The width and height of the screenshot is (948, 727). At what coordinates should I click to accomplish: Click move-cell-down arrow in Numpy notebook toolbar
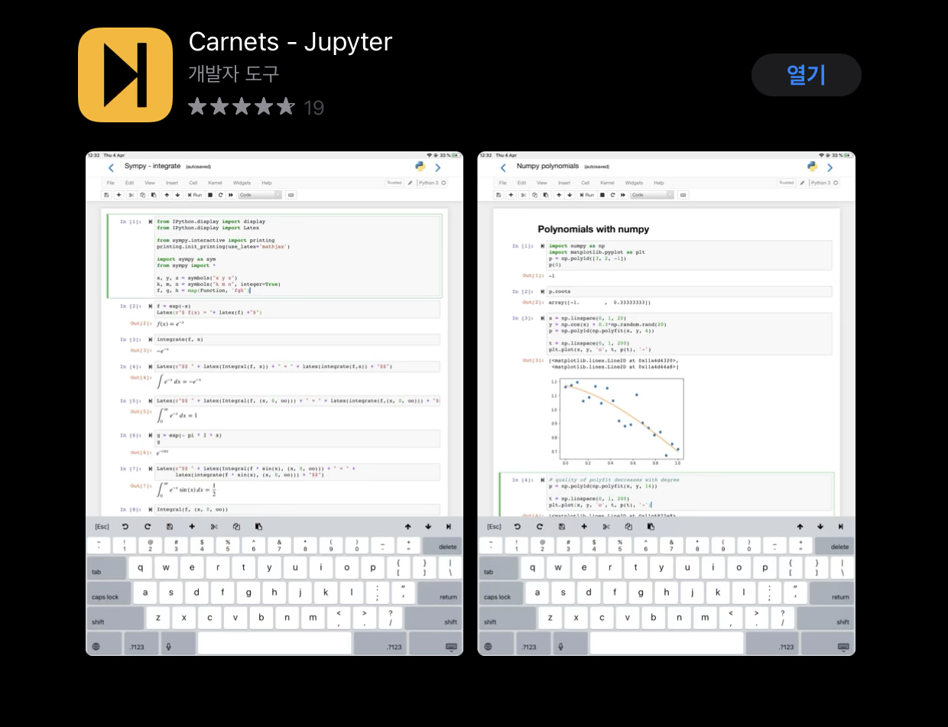tap(570, 195)
